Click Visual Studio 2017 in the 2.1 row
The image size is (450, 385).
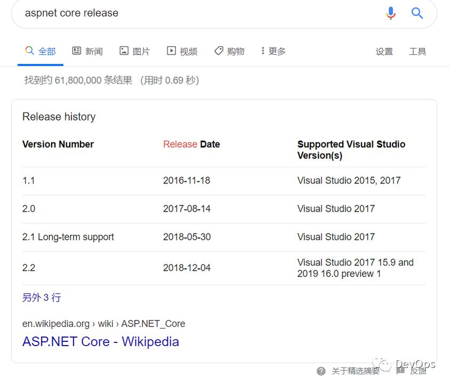[336, 237]
